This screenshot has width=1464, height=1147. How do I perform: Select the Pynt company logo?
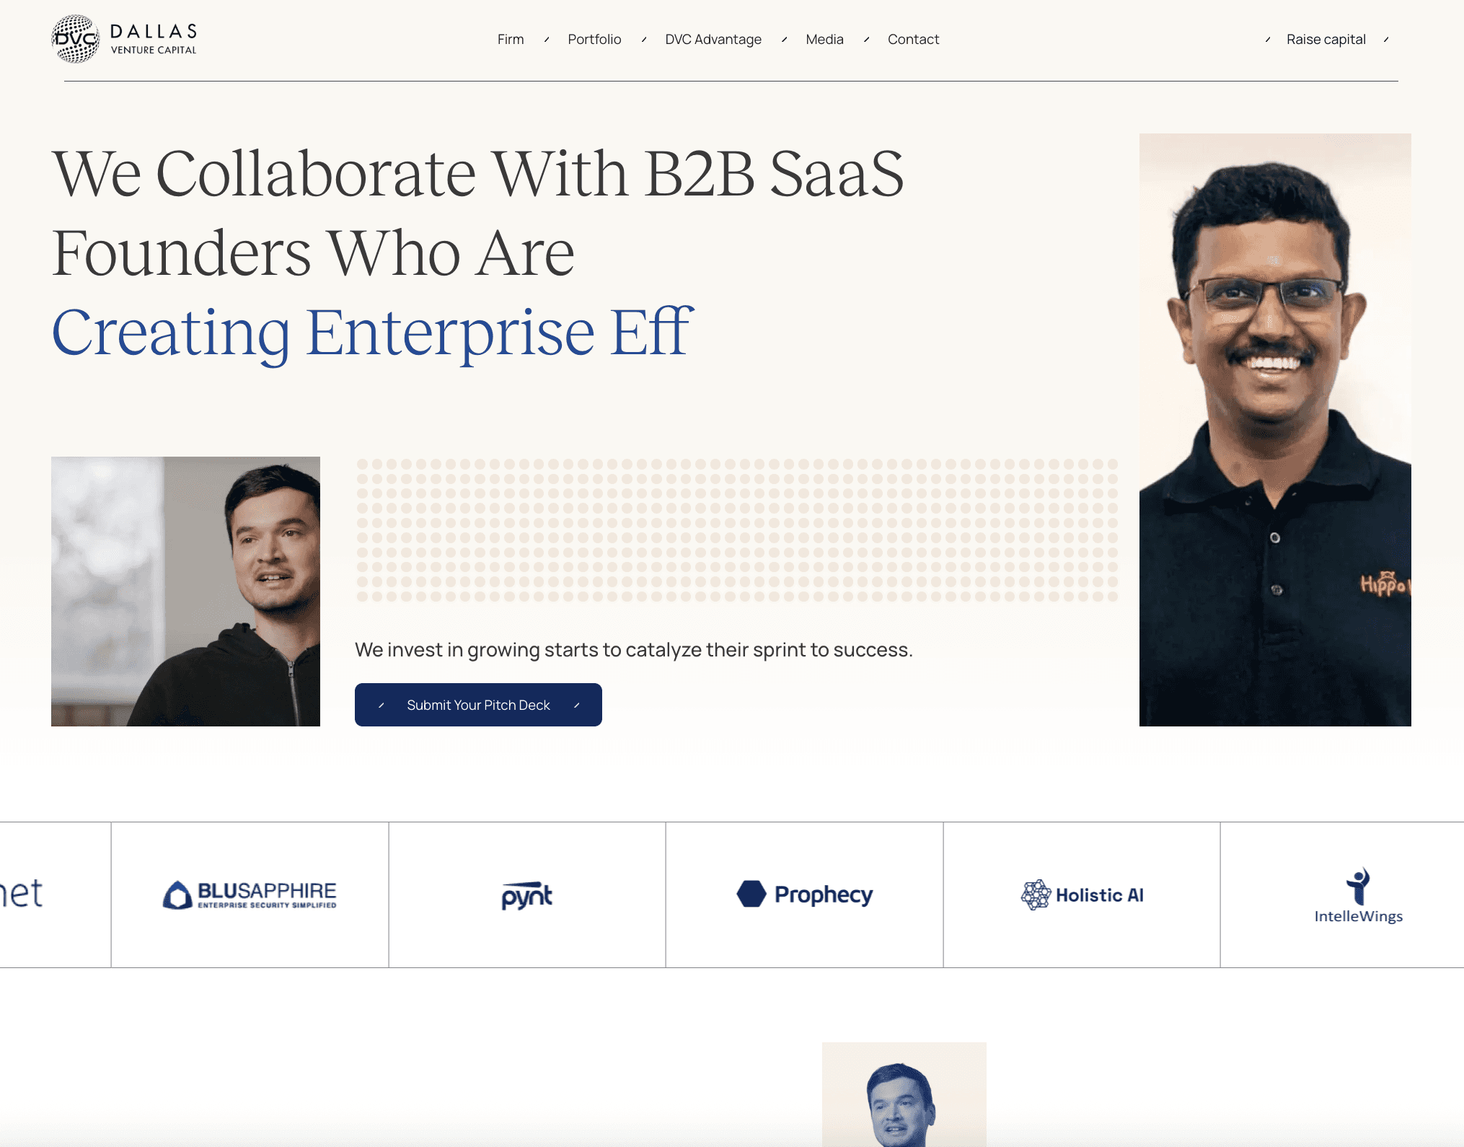point(527,895)
